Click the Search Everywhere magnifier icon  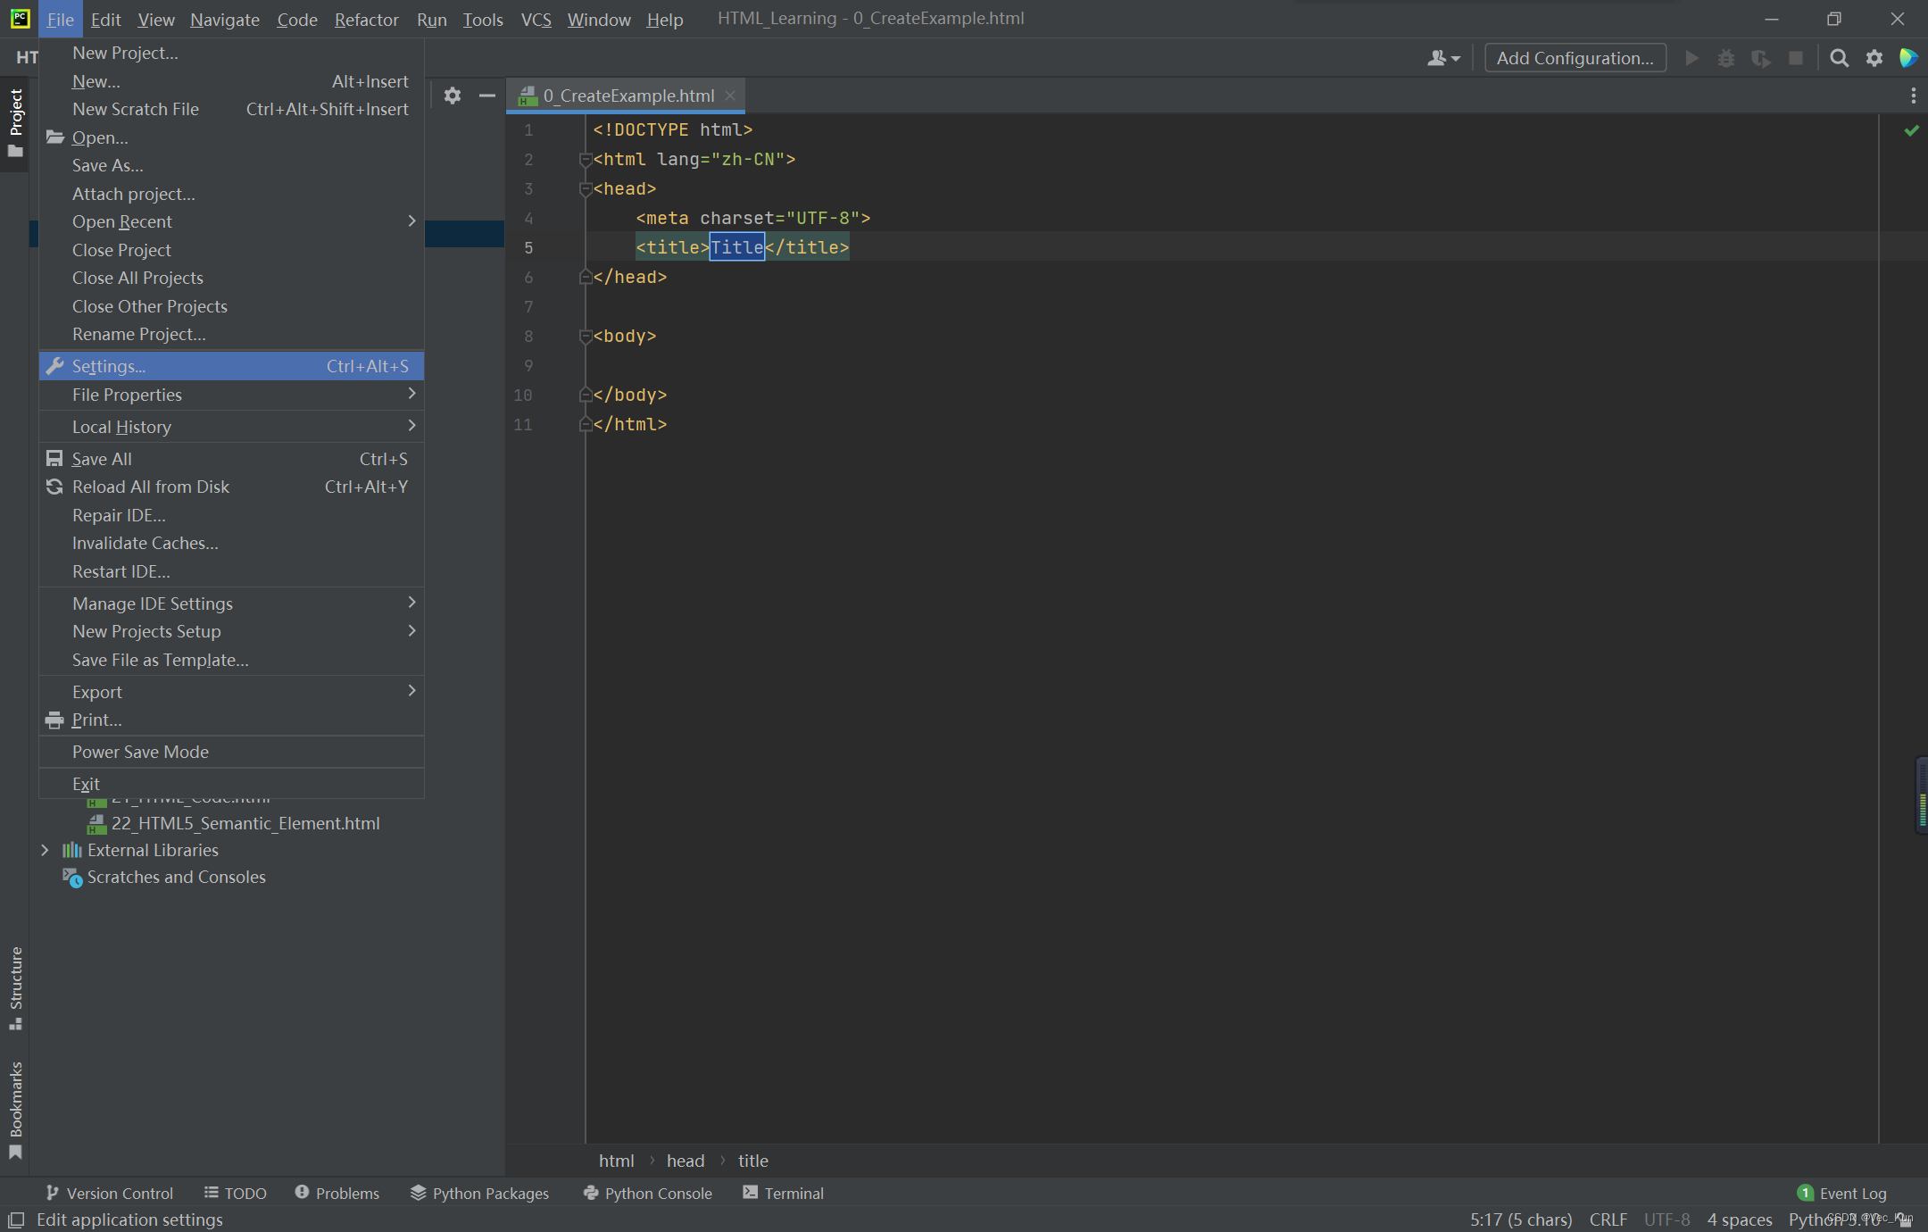(x=1839, y=58)
